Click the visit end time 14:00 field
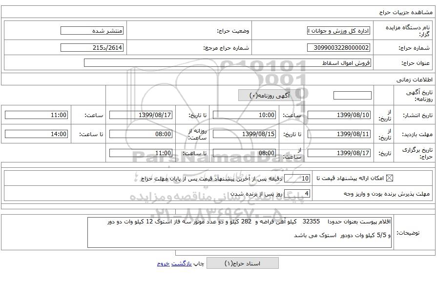The height and width of the screenshot is (281, 437). (37, 134)
